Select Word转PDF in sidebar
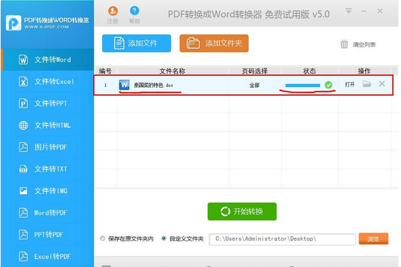401x267 pixels. 47,213
